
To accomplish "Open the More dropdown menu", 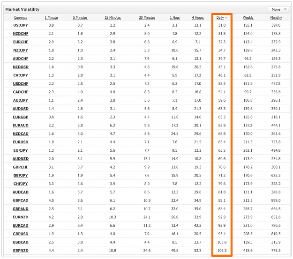I will 278,9.
